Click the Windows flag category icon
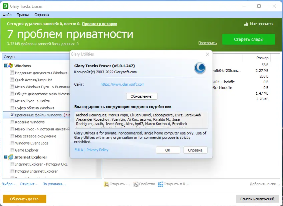 11,66
